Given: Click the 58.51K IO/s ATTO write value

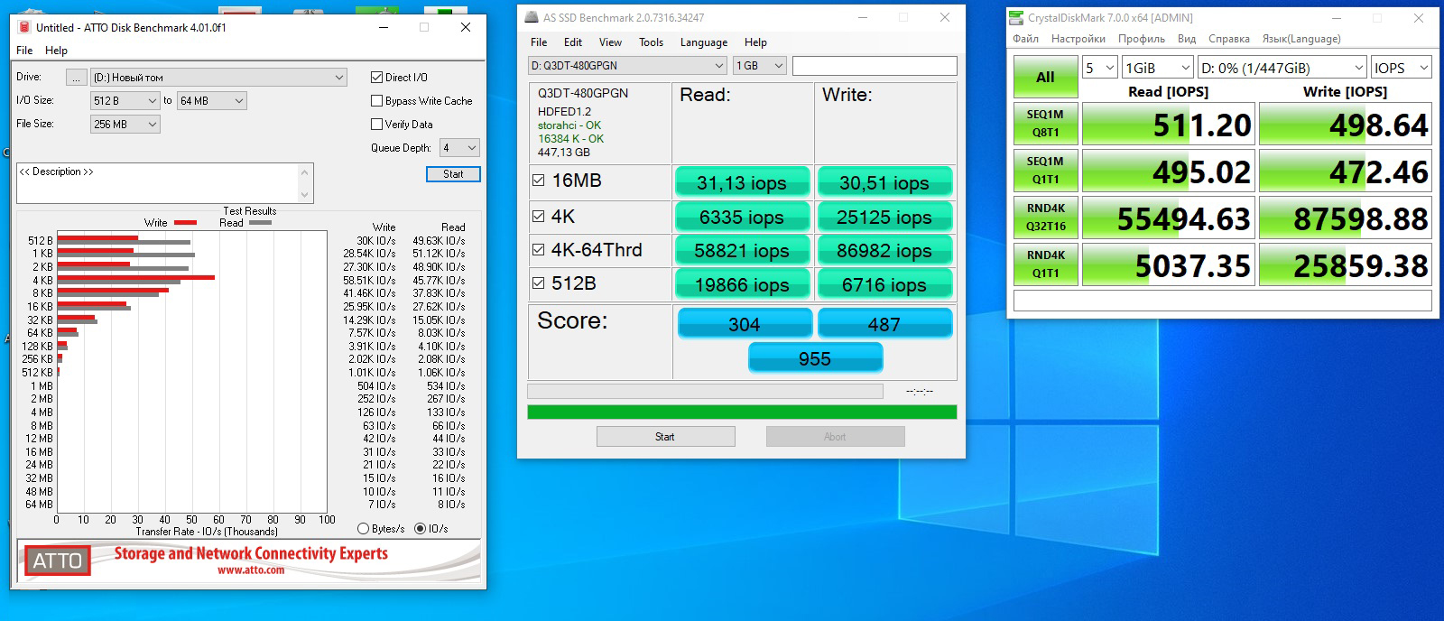Looking at the screenshot, I should click(x=369, y=281).
